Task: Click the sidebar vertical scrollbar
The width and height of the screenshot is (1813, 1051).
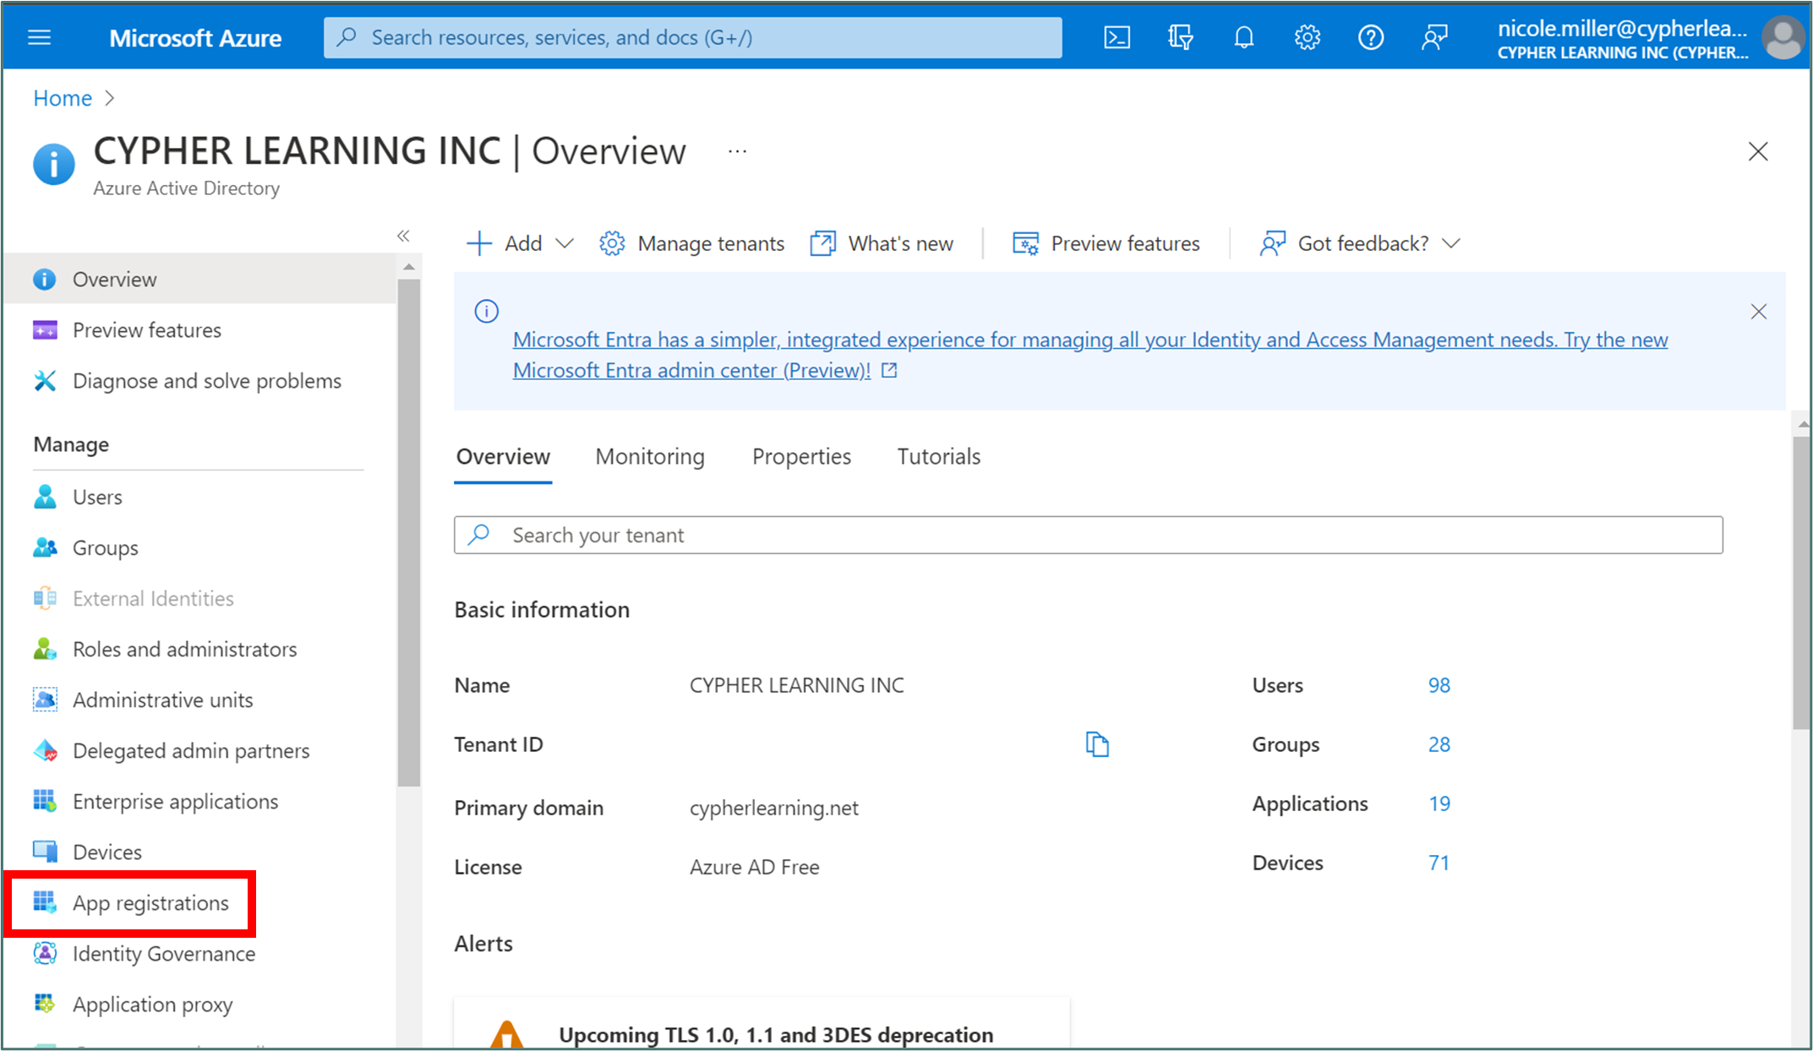Action: tap(408, 532)
